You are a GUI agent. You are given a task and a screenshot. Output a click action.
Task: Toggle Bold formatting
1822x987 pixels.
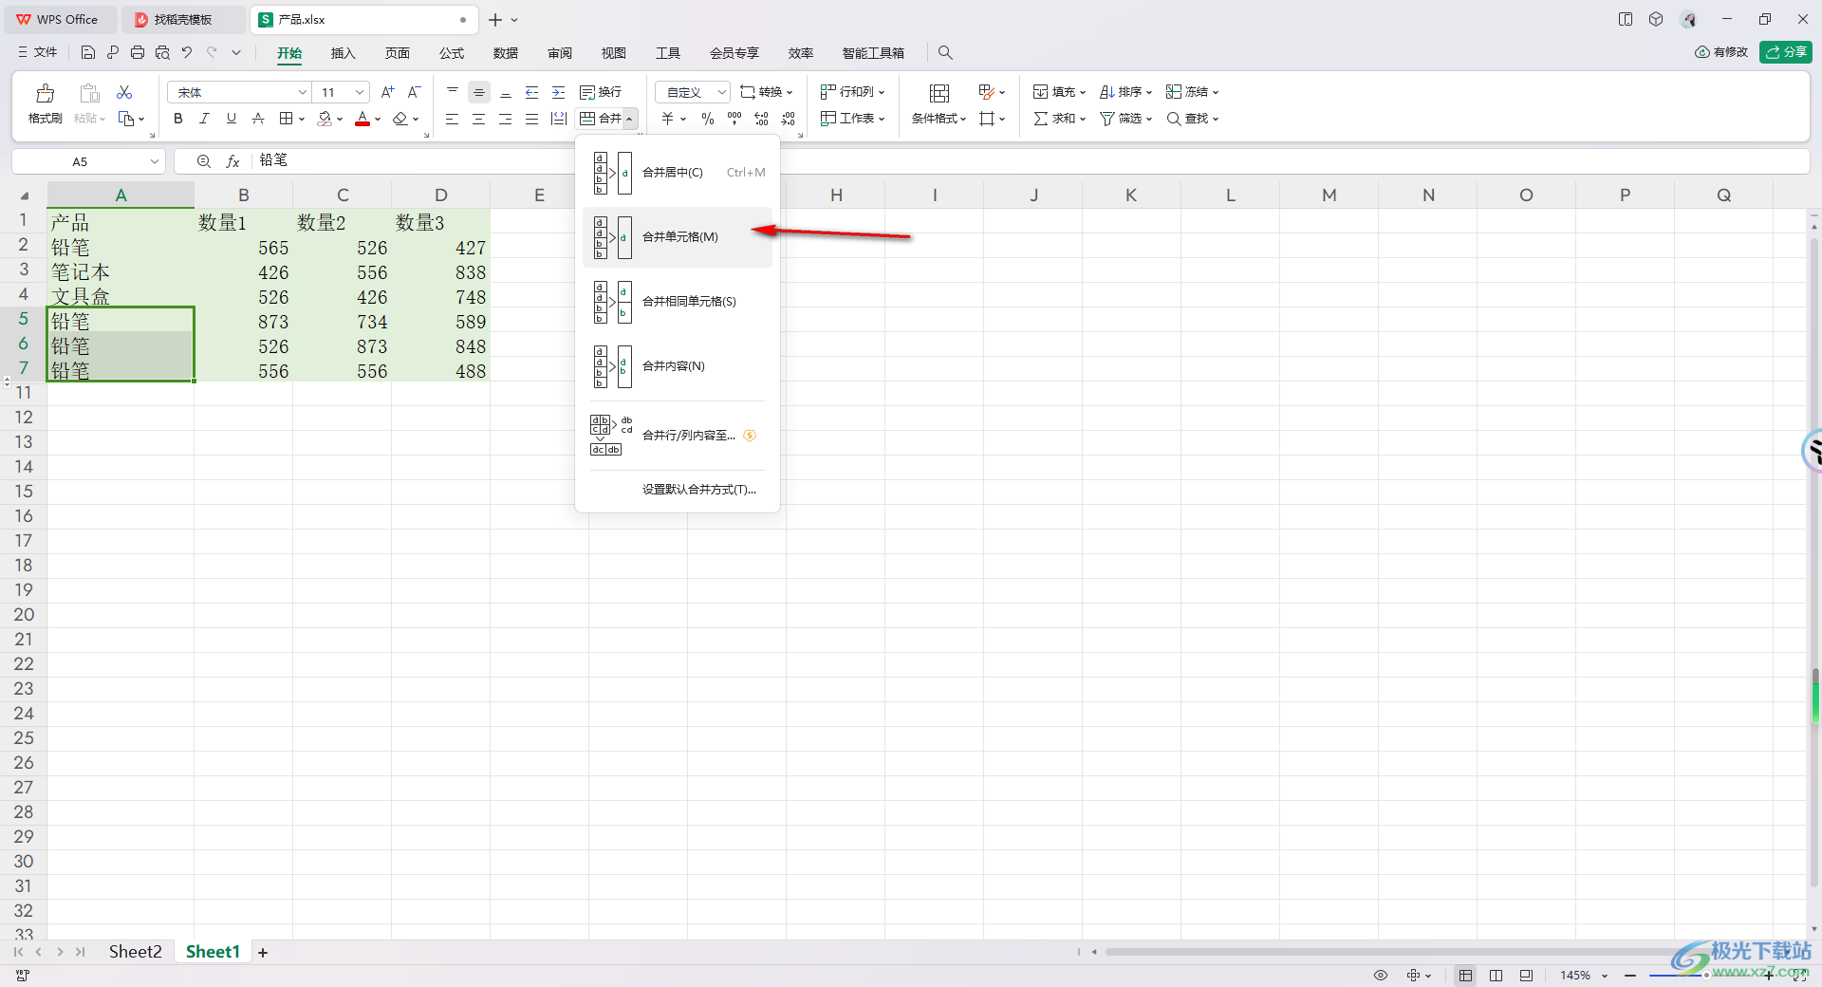coord(178,119)
